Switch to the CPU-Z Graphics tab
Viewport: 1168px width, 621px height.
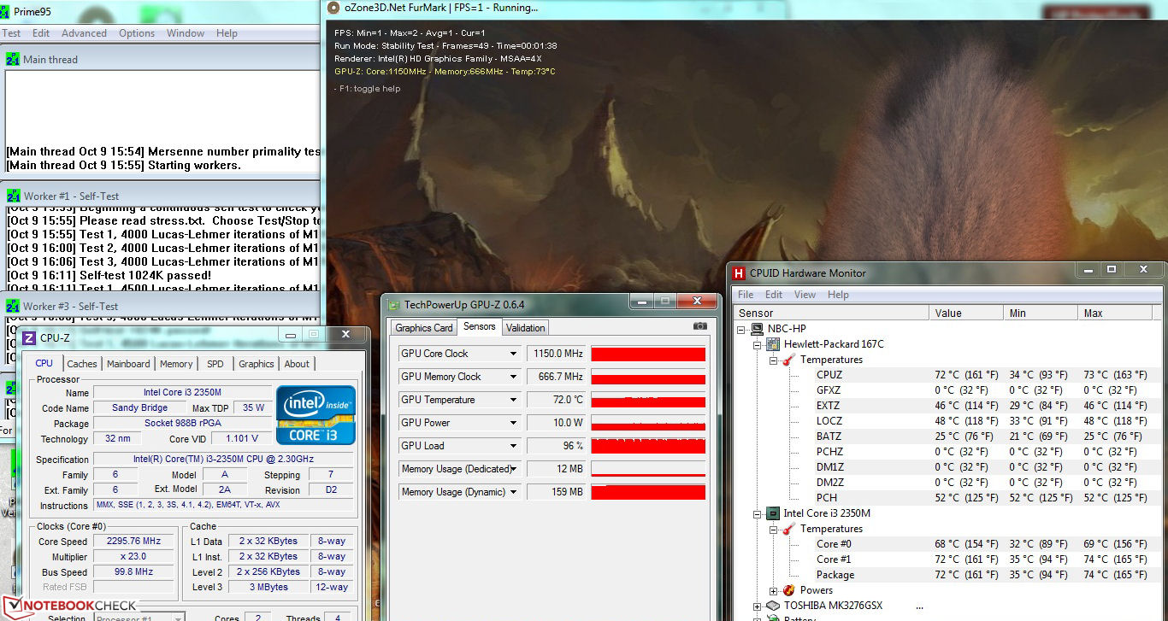257,364
